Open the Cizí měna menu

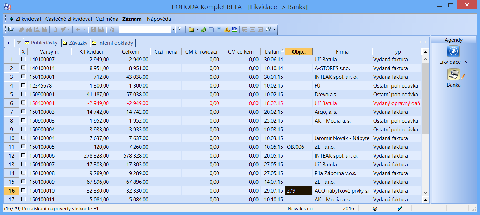[x=107, y=19]
